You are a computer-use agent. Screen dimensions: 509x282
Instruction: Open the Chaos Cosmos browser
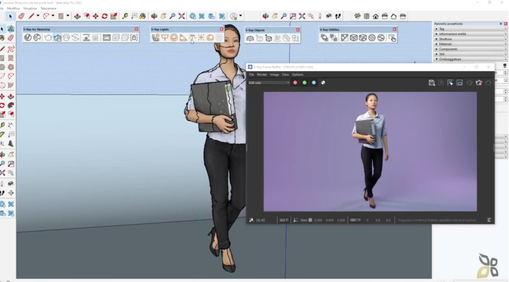click(x=37, y=38)
